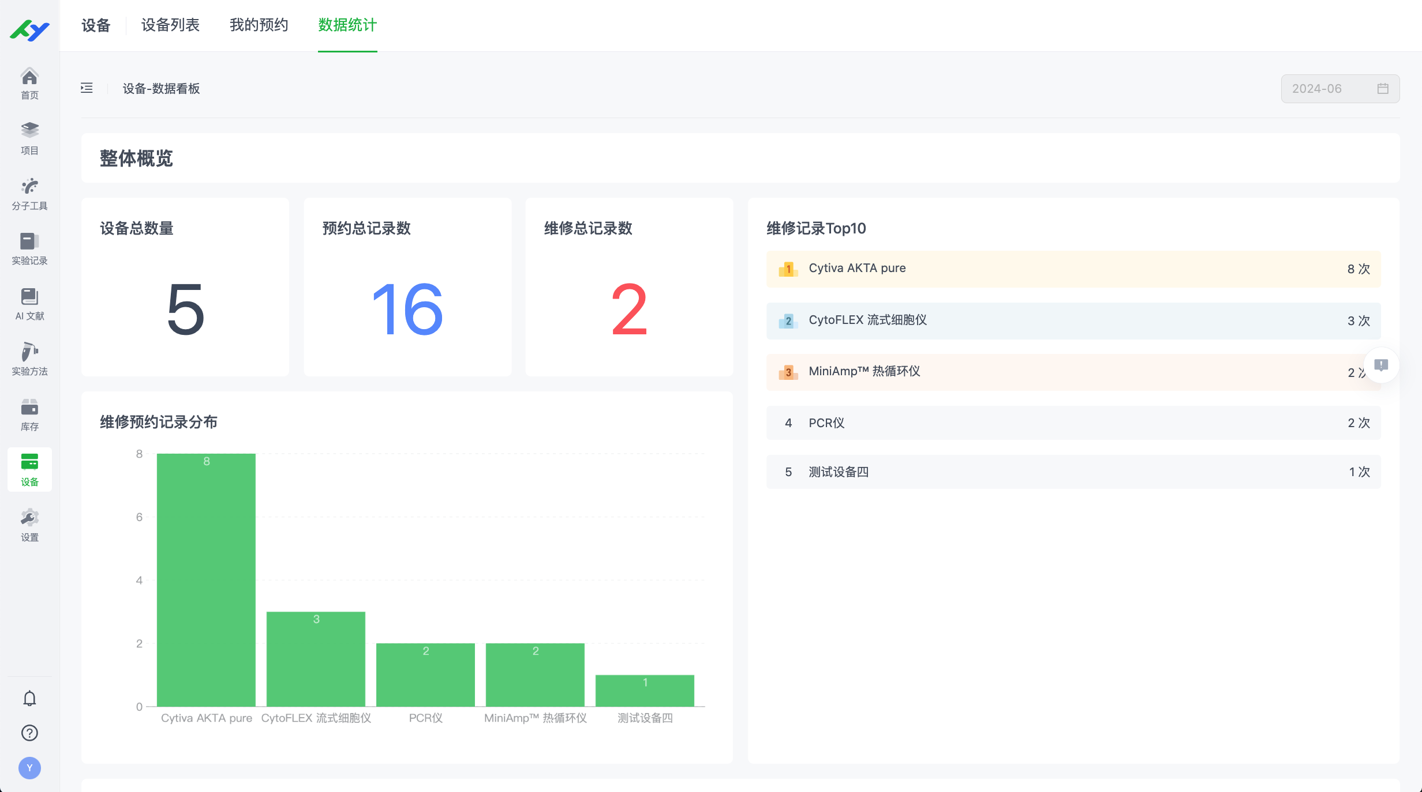Switch to the 我的预约 tab

click(x=259, y=25)
